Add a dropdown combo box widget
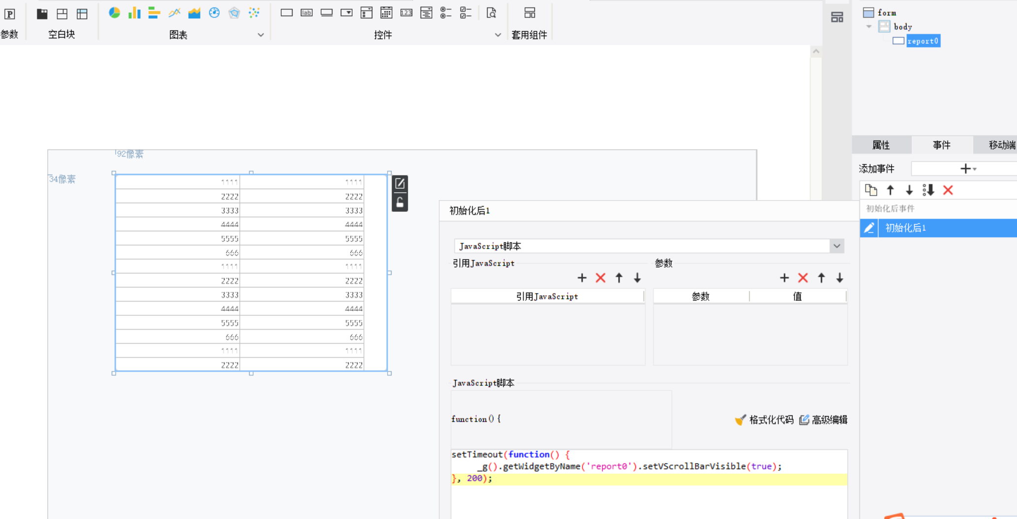 coord(347,13)
